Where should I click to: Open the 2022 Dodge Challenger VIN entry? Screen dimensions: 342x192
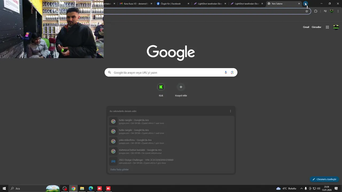click(171, 161)
